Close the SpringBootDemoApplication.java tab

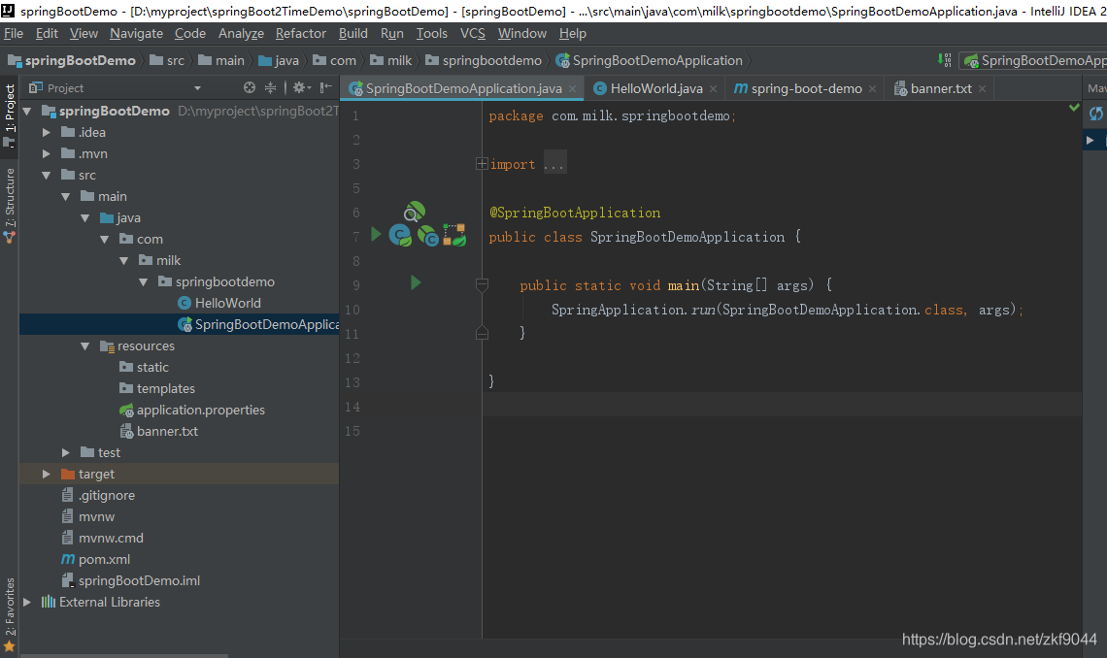click(573, 89)
